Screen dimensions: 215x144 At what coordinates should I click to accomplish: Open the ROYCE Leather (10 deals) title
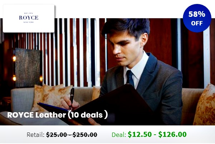tap(58, 115)
